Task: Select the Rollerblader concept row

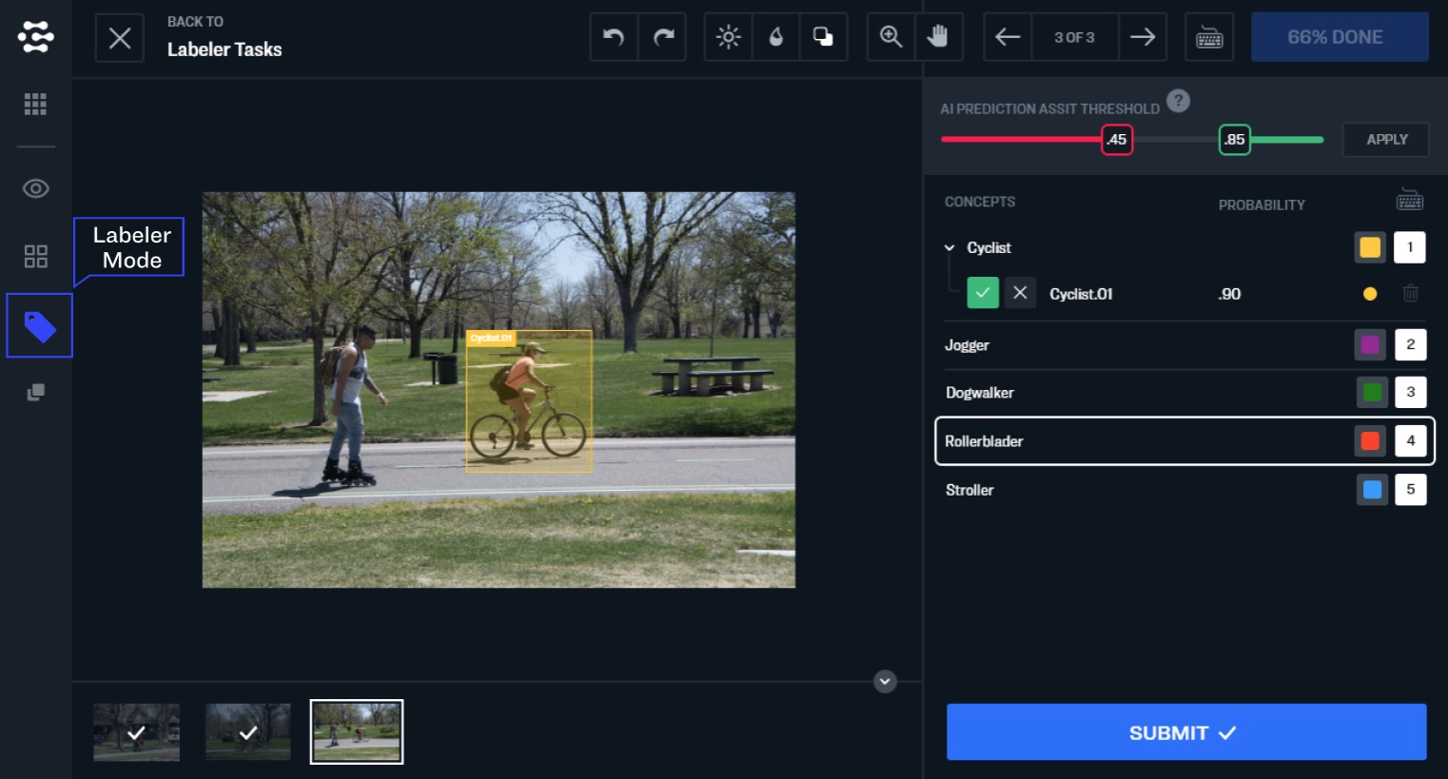Action: 1142,441
